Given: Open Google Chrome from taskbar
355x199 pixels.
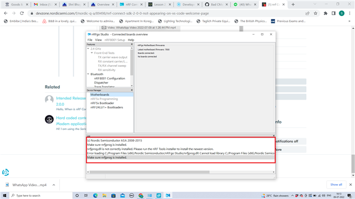Looking at the screenshot, I should click(x=141, y=195).
